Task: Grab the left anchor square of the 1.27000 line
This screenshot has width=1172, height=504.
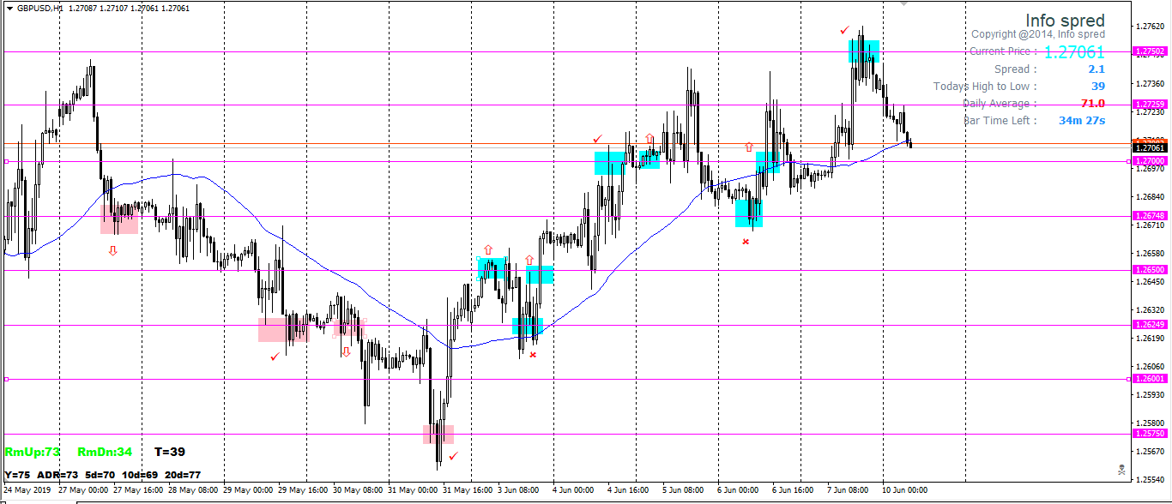Action: pos(6,161)
